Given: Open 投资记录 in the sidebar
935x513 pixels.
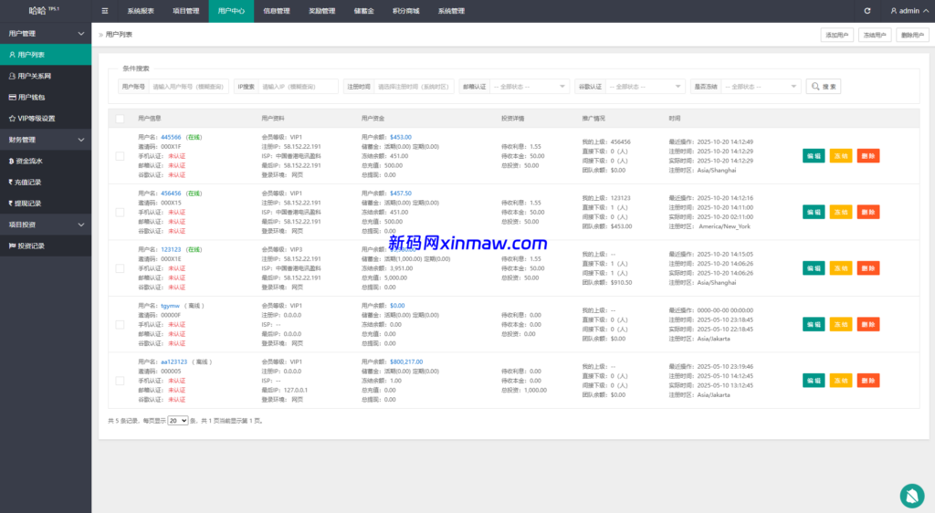Looking at the screenshot, I should point(46,246).
